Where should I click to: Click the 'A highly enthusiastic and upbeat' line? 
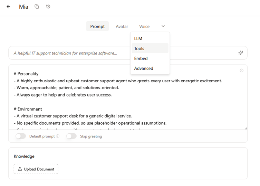(x=118, y=81)
